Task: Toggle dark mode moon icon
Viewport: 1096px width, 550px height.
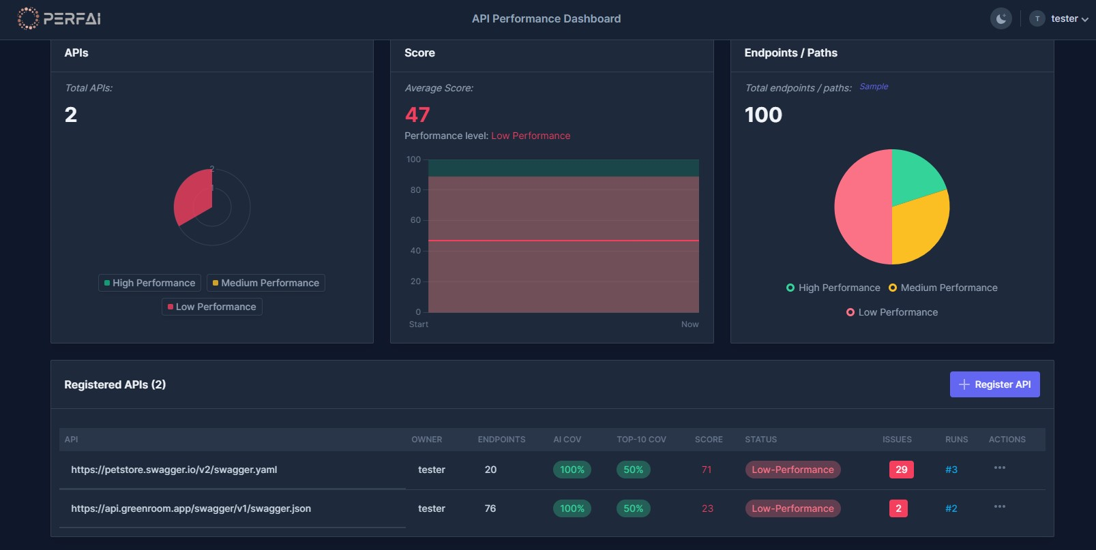Action: (1001, 18)
